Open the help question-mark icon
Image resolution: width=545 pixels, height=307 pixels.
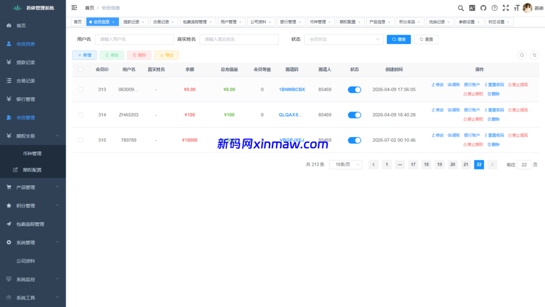click(x=494, y=8)
